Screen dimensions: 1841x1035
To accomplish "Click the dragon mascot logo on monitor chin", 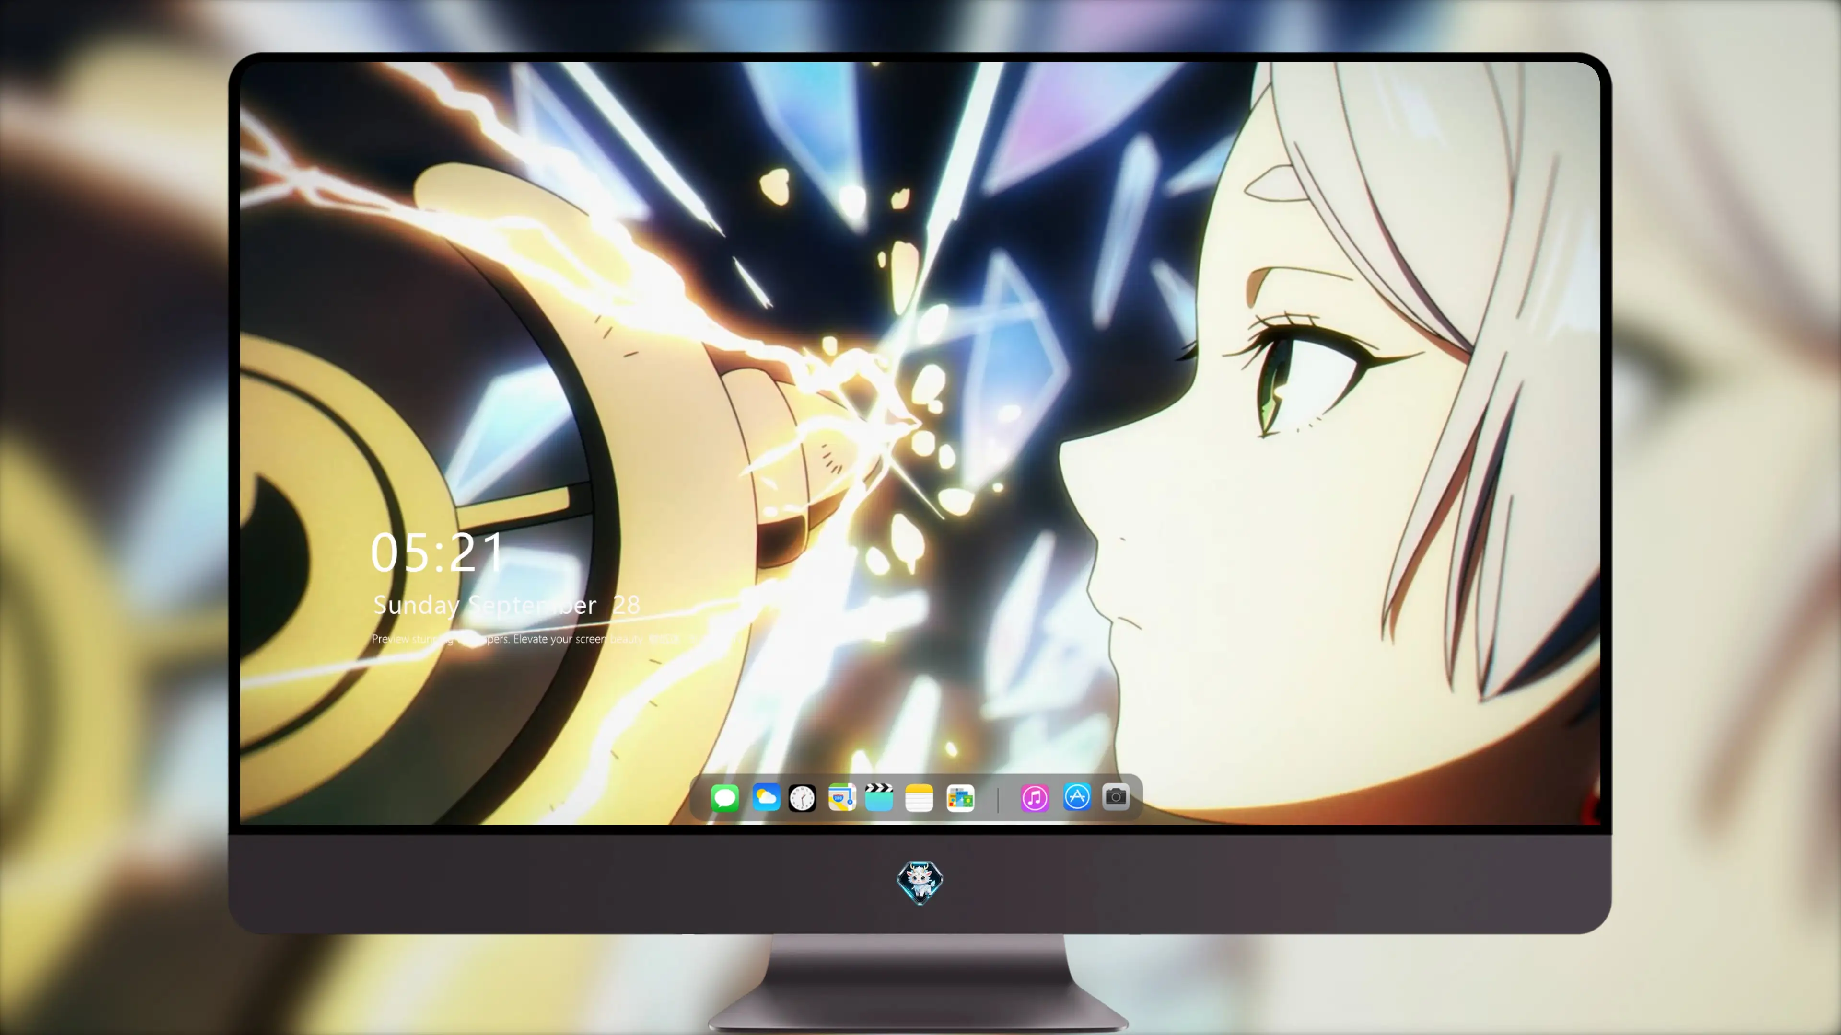I will pyautogui.click(x=920, y=882).
